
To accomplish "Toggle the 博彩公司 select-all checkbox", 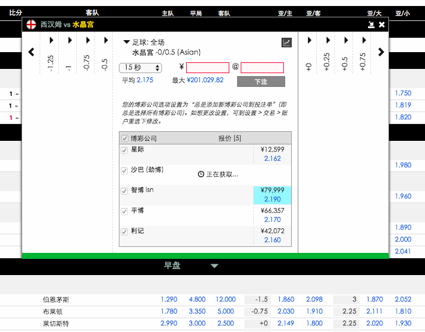I will (x=125, y=138).
